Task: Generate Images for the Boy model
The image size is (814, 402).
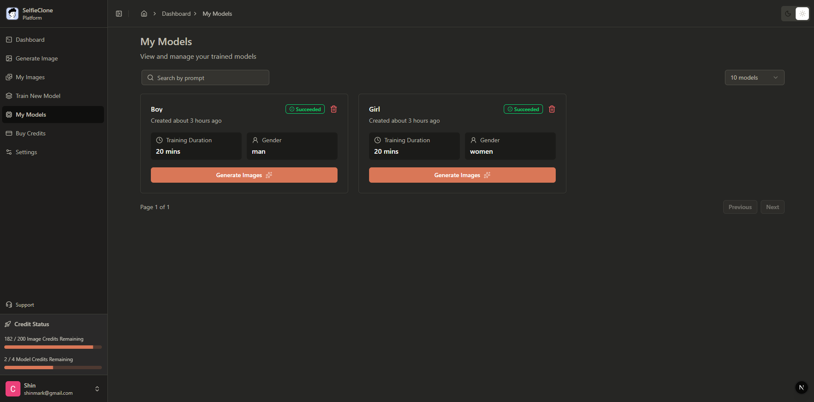Action: [x=244, y=175]
